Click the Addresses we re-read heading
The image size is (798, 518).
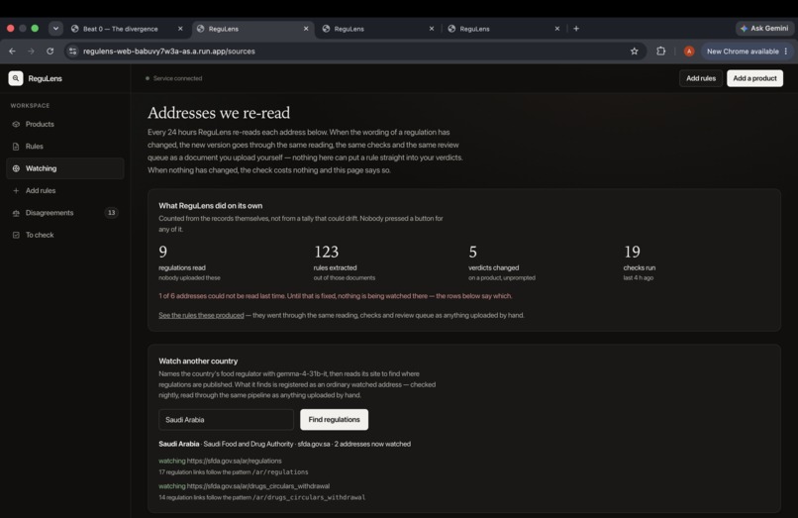coord(219,113)
